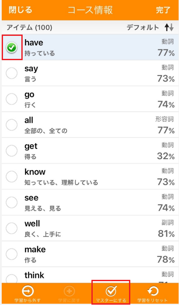Tick the circle beside get
Image resolution: width=179 pixels, height=305 pixels.
click(12, 151)
